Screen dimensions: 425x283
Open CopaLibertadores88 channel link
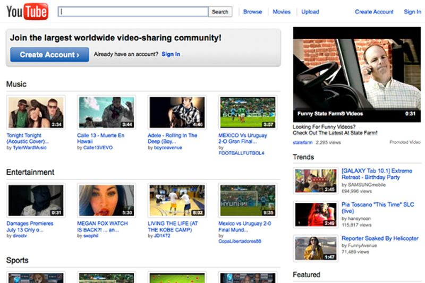(240, 241)
